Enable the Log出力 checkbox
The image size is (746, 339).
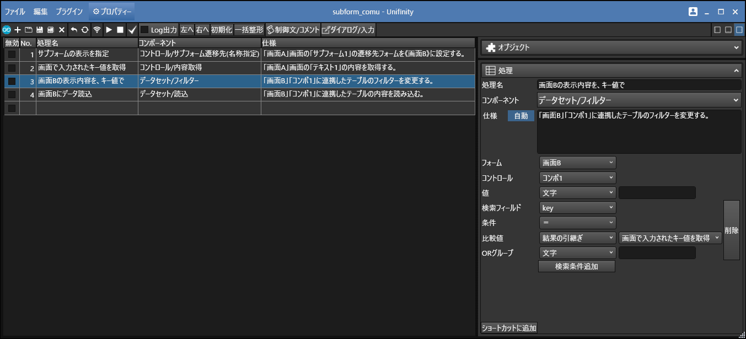[144, 30]
